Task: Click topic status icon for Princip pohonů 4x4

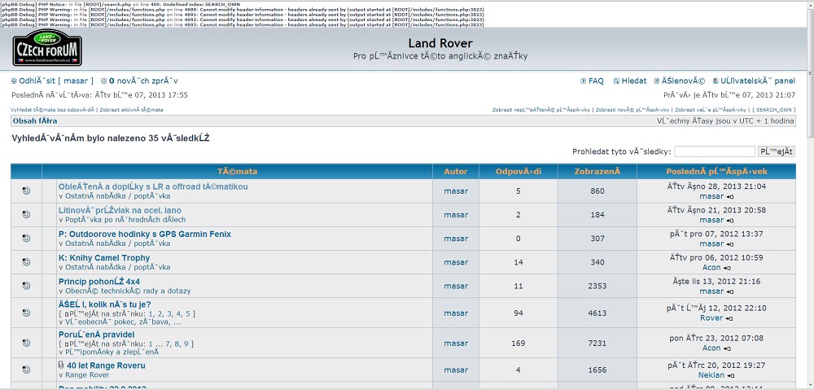Action: pos(26,286)
